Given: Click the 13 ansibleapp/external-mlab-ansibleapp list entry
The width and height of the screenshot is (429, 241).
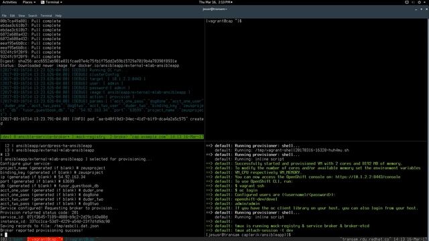Looking at the screenshot, I should point(50,150).
